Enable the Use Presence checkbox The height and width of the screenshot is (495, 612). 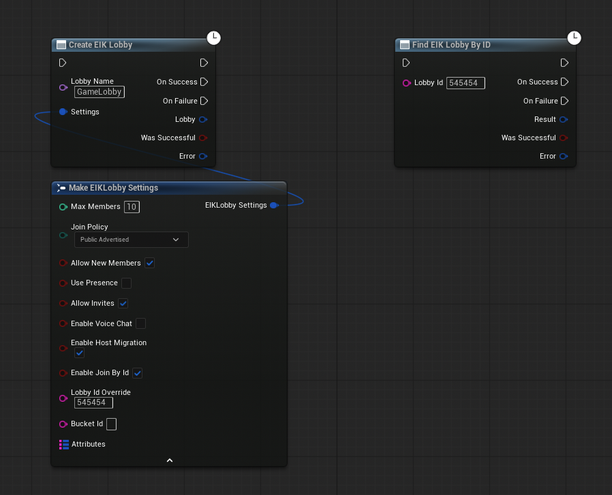point(127,283)
